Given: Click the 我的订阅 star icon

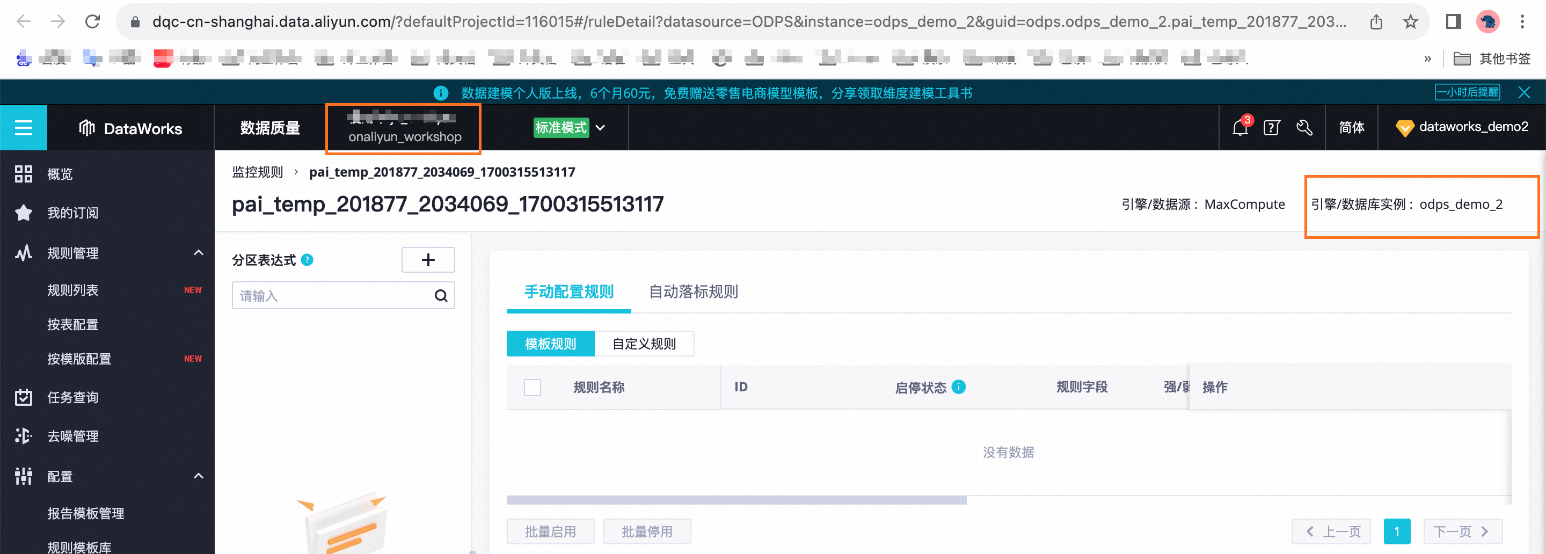Looking at the screenshot, I should click(x=24, y=213).
